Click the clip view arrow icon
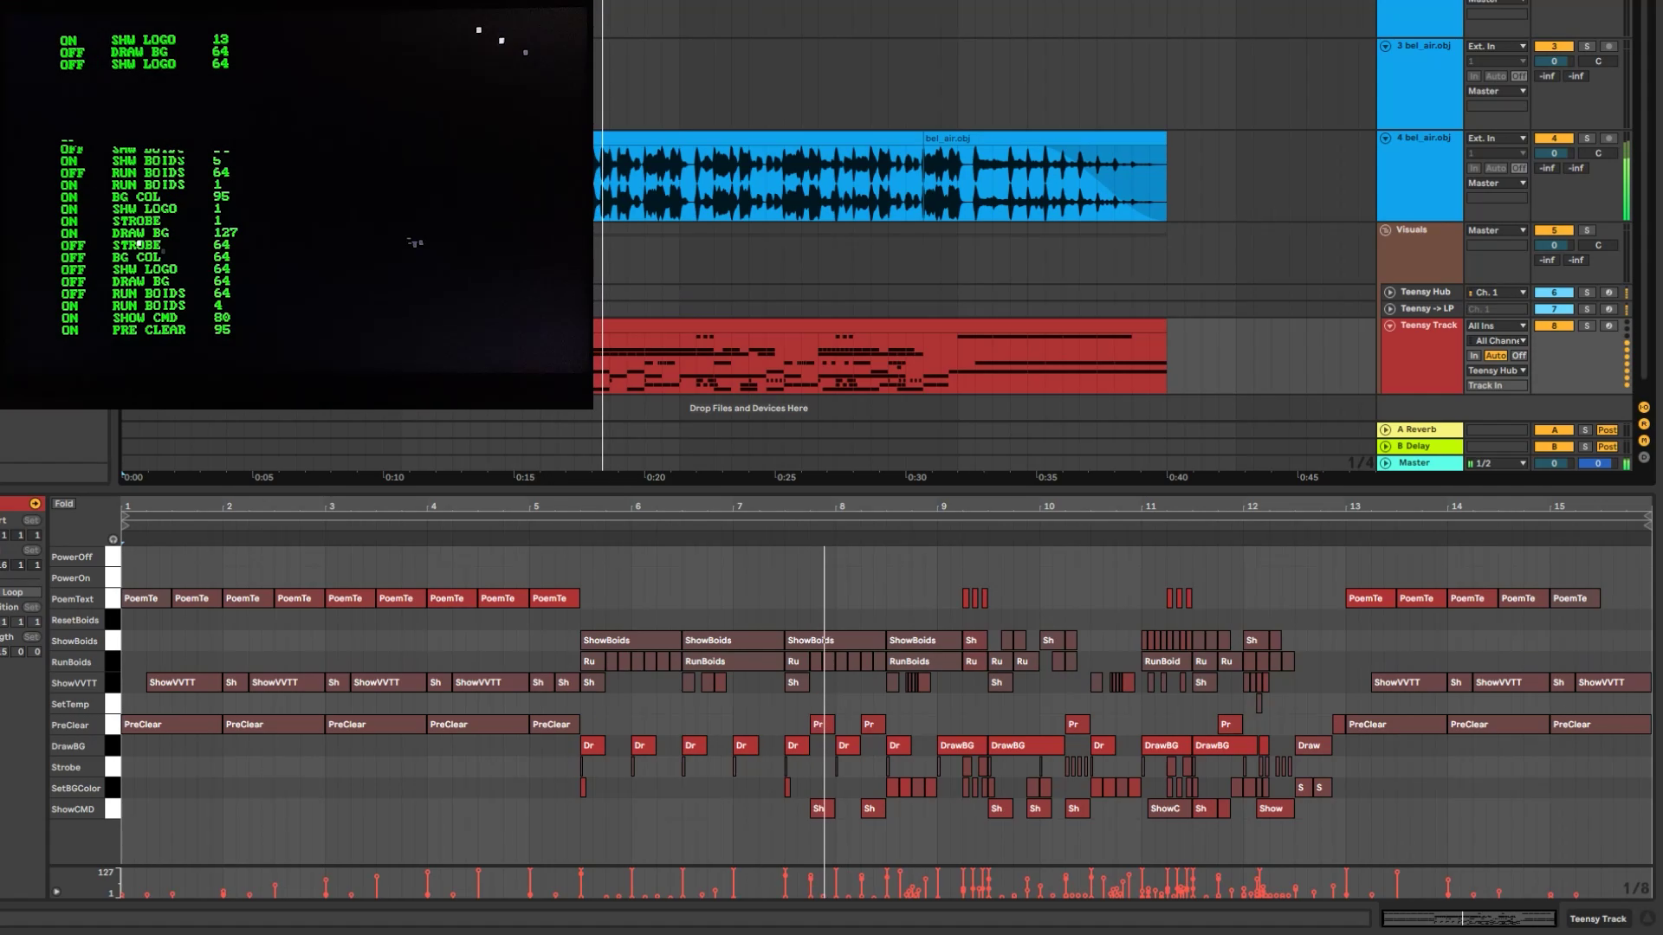Screen dimensions: 1663x935 (x=35, y=503)
